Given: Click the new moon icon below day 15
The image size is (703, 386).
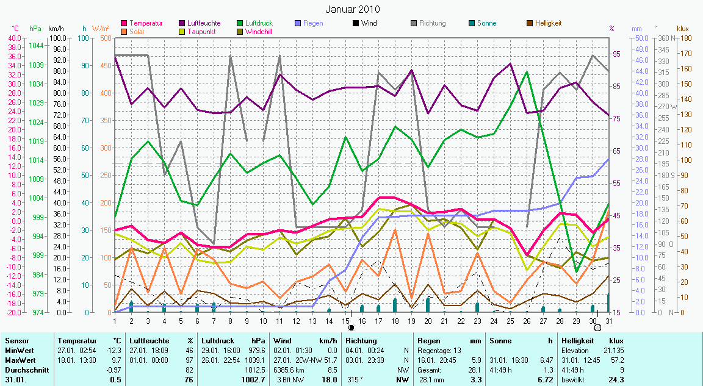Looking at the screenshot, I should 351,327.
